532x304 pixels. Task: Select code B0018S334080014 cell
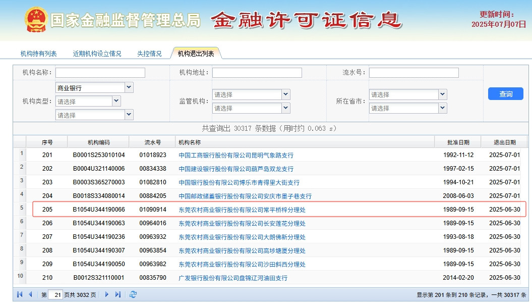[99, 195]
